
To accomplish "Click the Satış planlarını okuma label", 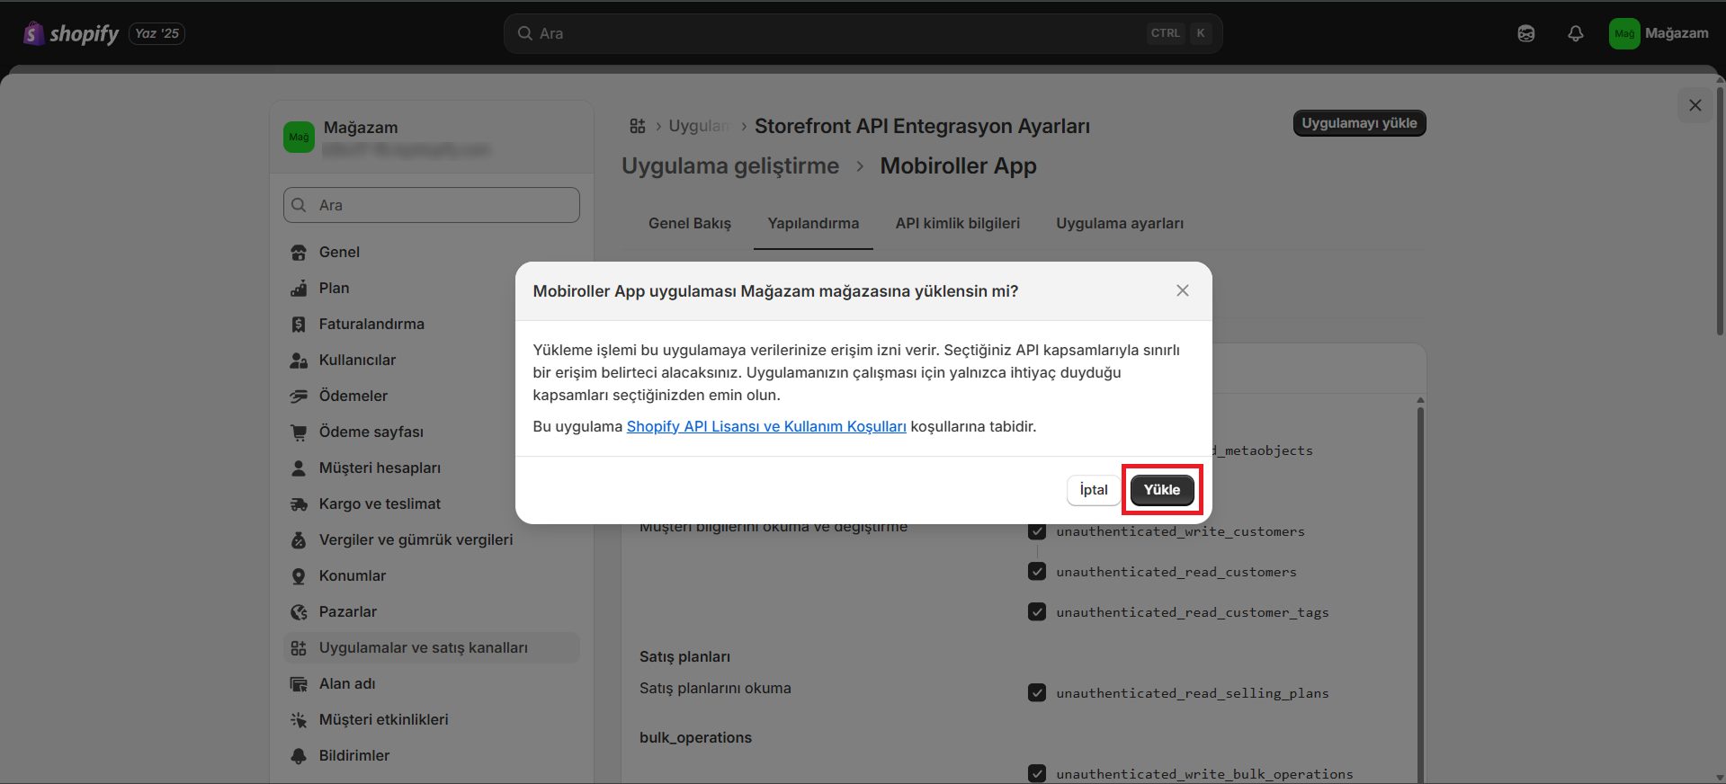I will 715,689.
